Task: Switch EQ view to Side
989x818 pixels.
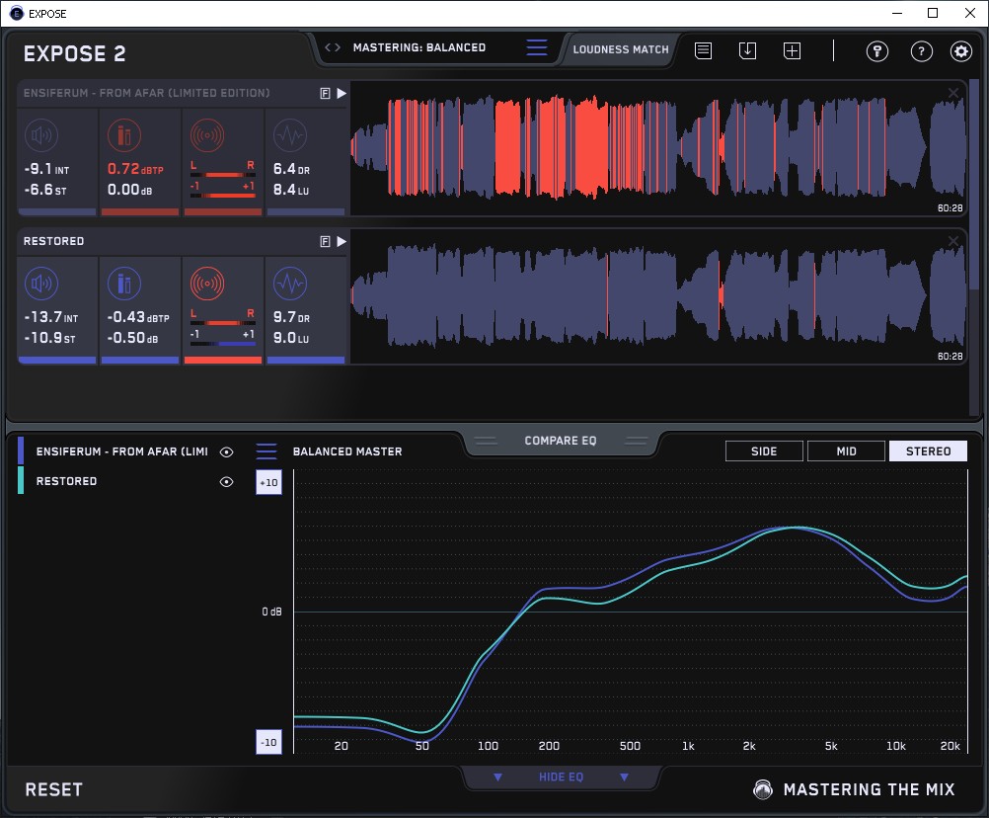Action: click(764, 451)
